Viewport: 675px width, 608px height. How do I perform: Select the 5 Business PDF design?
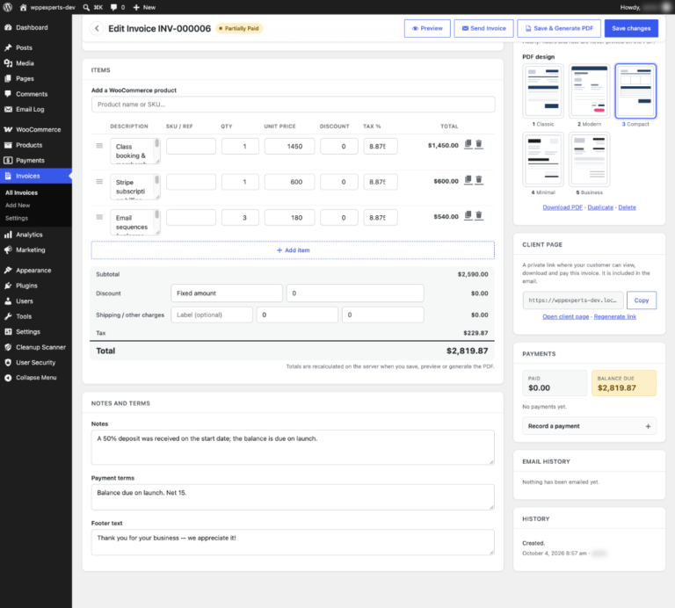click(589, 159)
